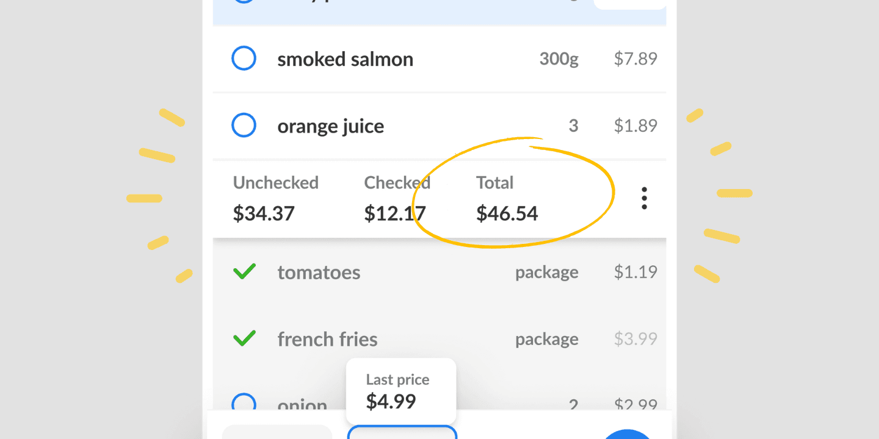Screen dimensions: 879x439
Task: Tick the onion item circle
Action: [x=244, y=404]
